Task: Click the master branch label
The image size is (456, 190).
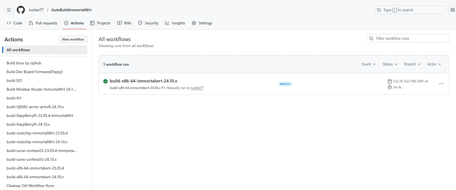Action: tap(285, 84)
